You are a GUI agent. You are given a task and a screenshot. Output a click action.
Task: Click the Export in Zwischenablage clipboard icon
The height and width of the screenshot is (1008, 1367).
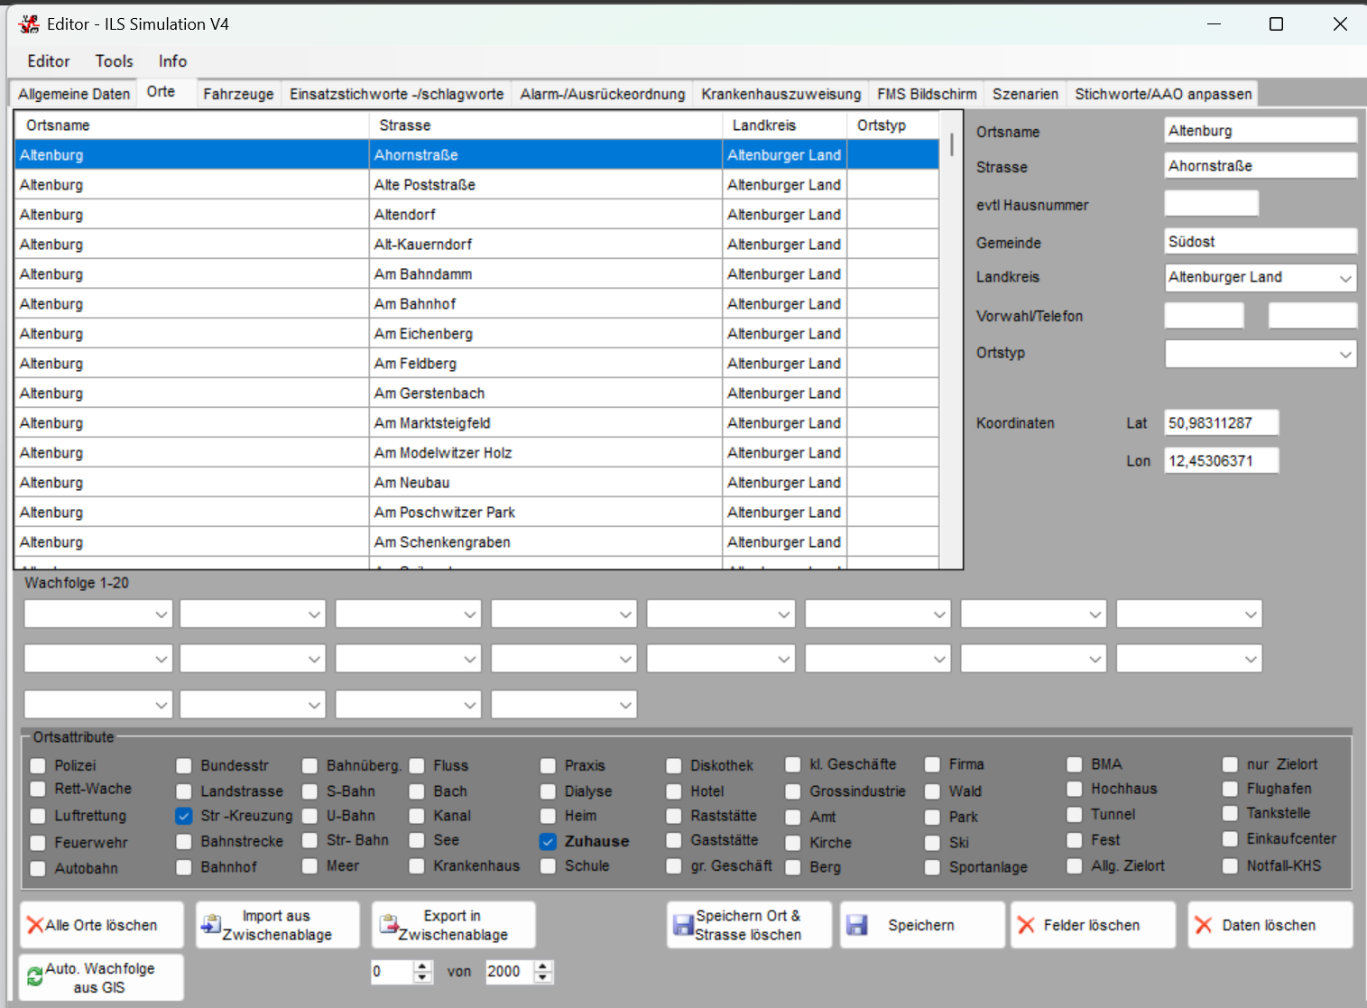389,924
